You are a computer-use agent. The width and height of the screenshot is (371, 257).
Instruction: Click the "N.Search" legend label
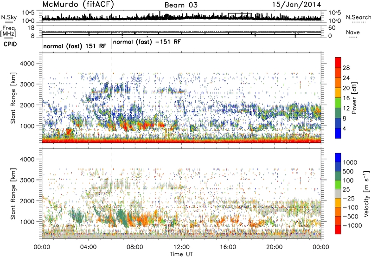[x=358, y=17]
